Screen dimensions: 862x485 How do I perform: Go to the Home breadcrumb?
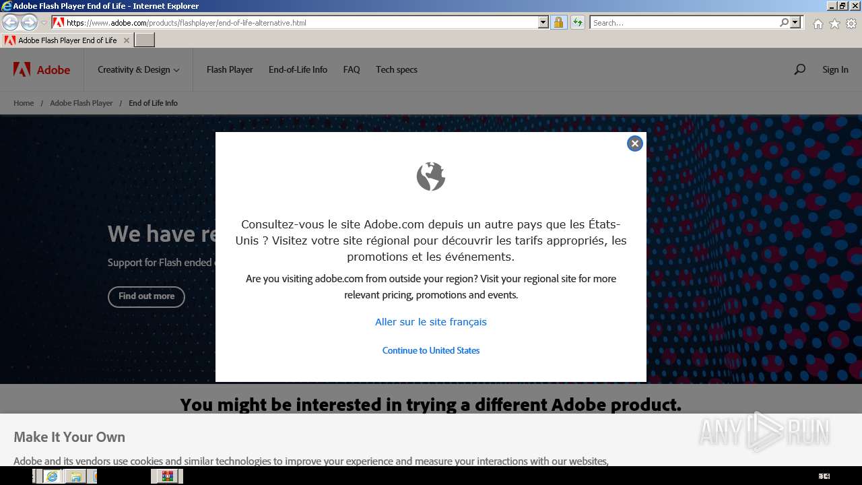(24, 103)
